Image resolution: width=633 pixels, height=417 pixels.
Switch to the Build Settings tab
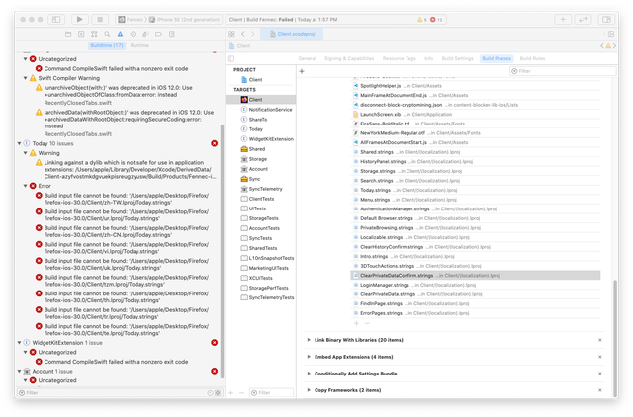pyautogui.click(x=457, y=59)
